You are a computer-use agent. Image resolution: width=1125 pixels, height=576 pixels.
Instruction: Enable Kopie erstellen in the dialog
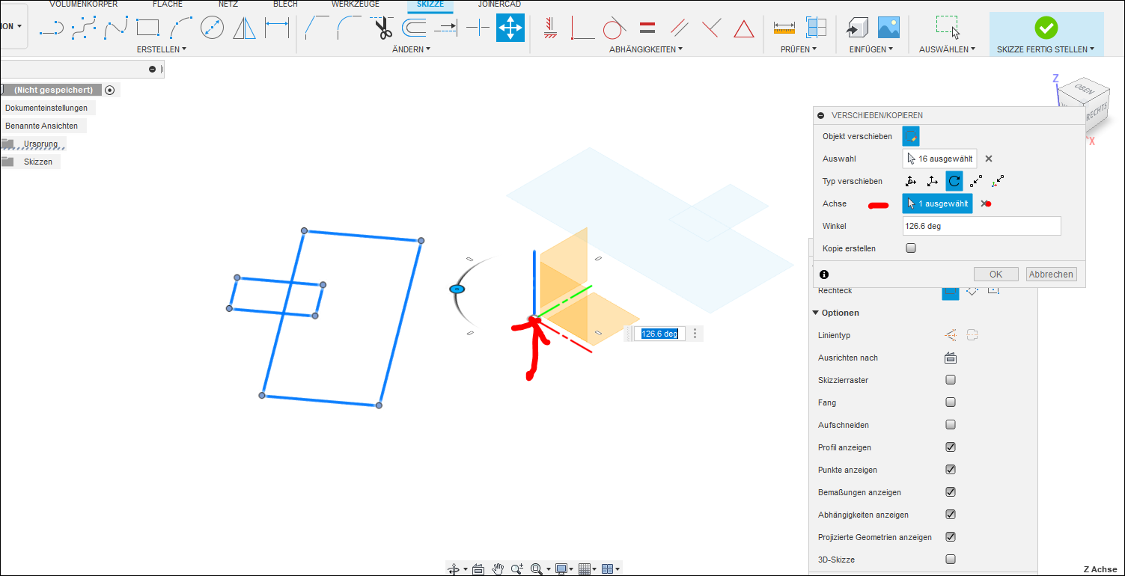coord(910,248)
